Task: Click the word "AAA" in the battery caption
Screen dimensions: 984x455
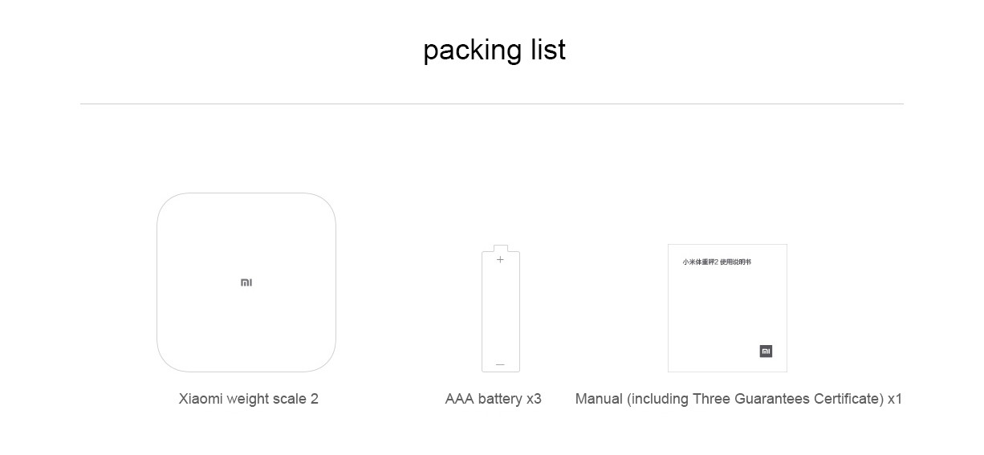Action: pos(460,399)
